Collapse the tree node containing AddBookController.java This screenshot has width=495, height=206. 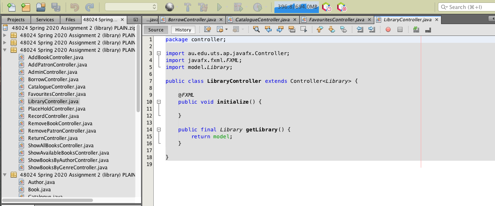[x=5, y=50]
